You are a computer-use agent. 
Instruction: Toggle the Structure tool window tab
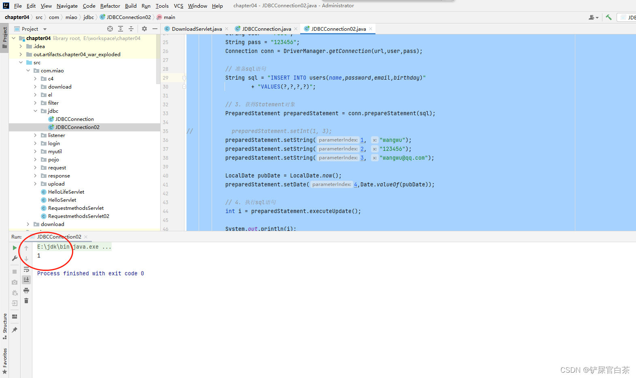click(4, 326)
